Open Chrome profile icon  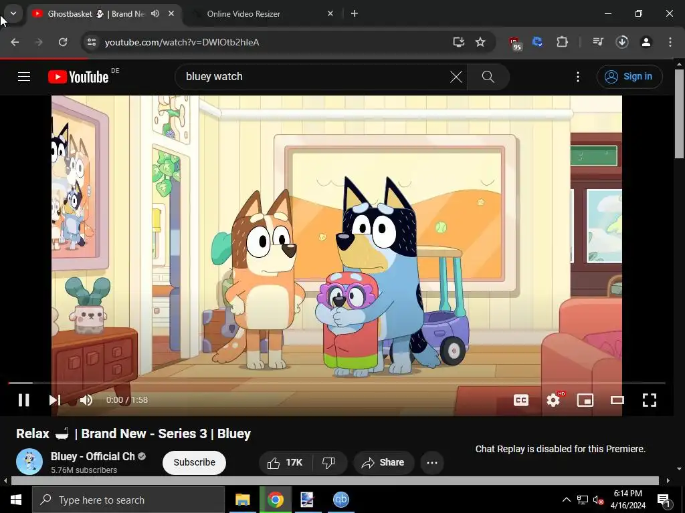pyautogui.click(x=646, y=42)
